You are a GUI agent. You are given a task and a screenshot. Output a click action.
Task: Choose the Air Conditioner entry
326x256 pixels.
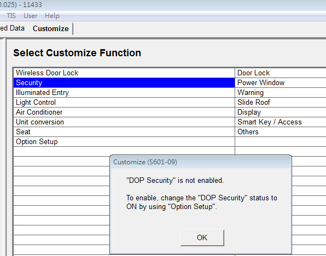pyautogui.click(x=124, y=112)
